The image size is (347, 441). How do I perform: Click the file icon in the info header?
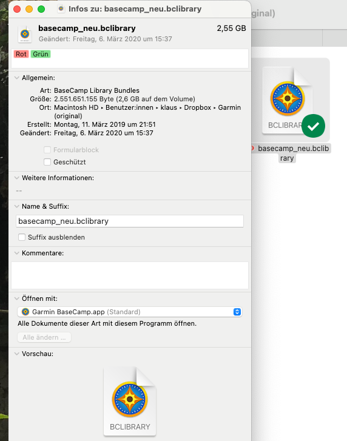pyautogui.click(x=25, y=35)
